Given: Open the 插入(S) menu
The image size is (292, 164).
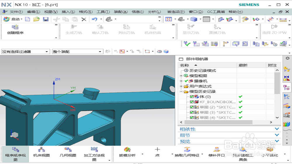Looking at the screenshot, I should [x=68, y=12].
